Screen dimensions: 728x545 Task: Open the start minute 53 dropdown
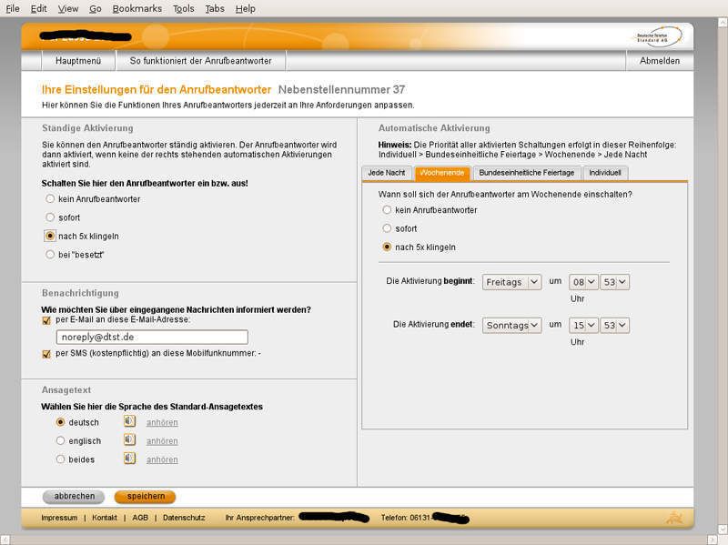615,282
